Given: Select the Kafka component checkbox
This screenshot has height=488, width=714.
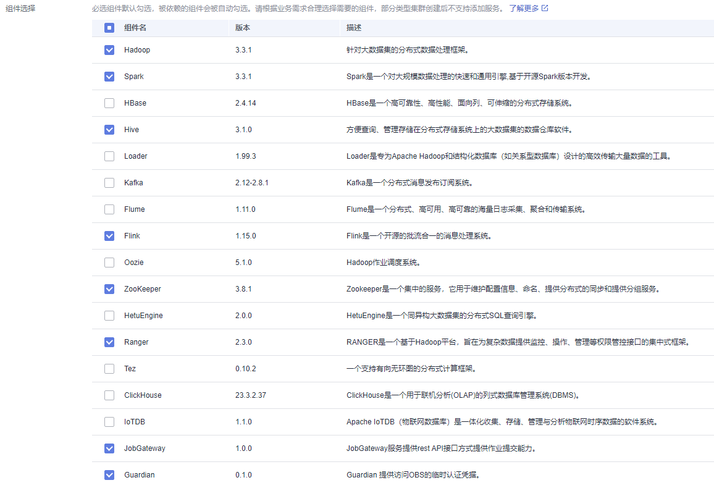Looking at the screenshot, I should (109, 183).
